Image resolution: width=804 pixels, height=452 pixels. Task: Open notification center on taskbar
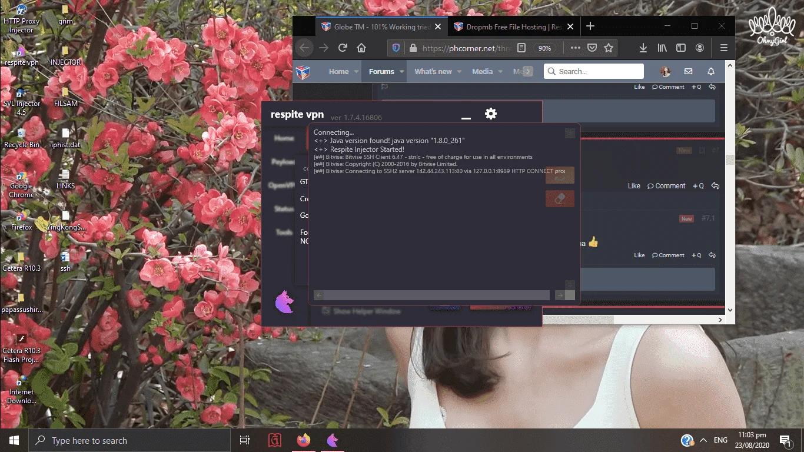pos(785,440)
